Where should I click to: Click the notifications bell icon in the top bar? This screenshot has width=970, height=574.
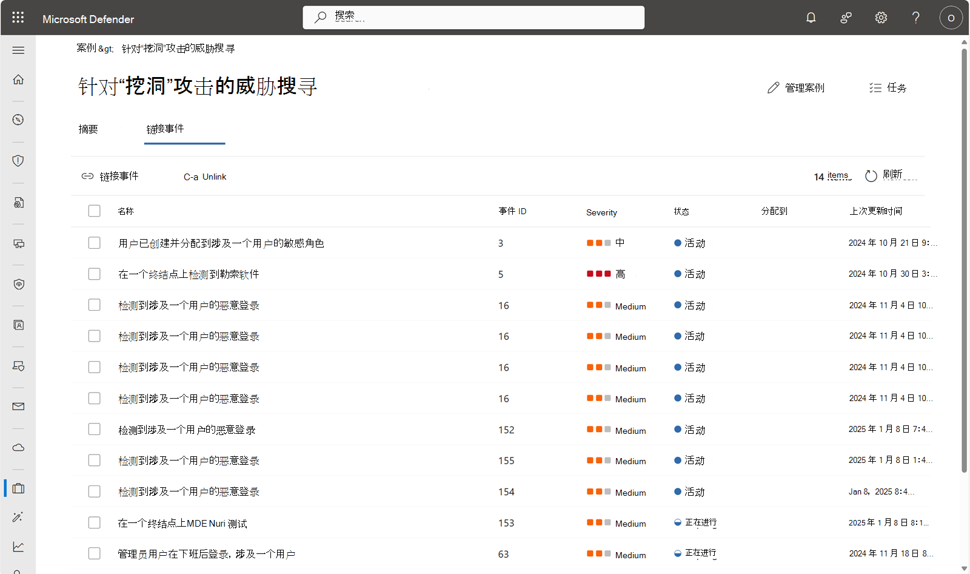pyautogui.click(x=811, y=18)
